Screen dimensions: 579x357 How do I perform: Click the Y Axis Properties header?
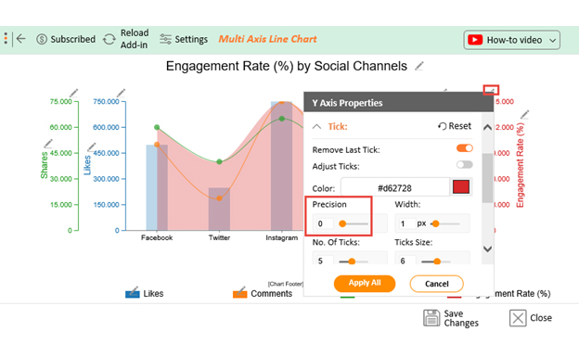pos(398,103)
